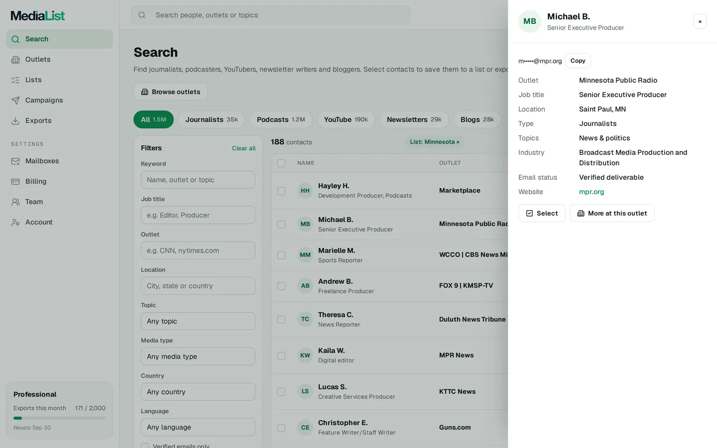Check the box for Christopher E.

(281, 428)
